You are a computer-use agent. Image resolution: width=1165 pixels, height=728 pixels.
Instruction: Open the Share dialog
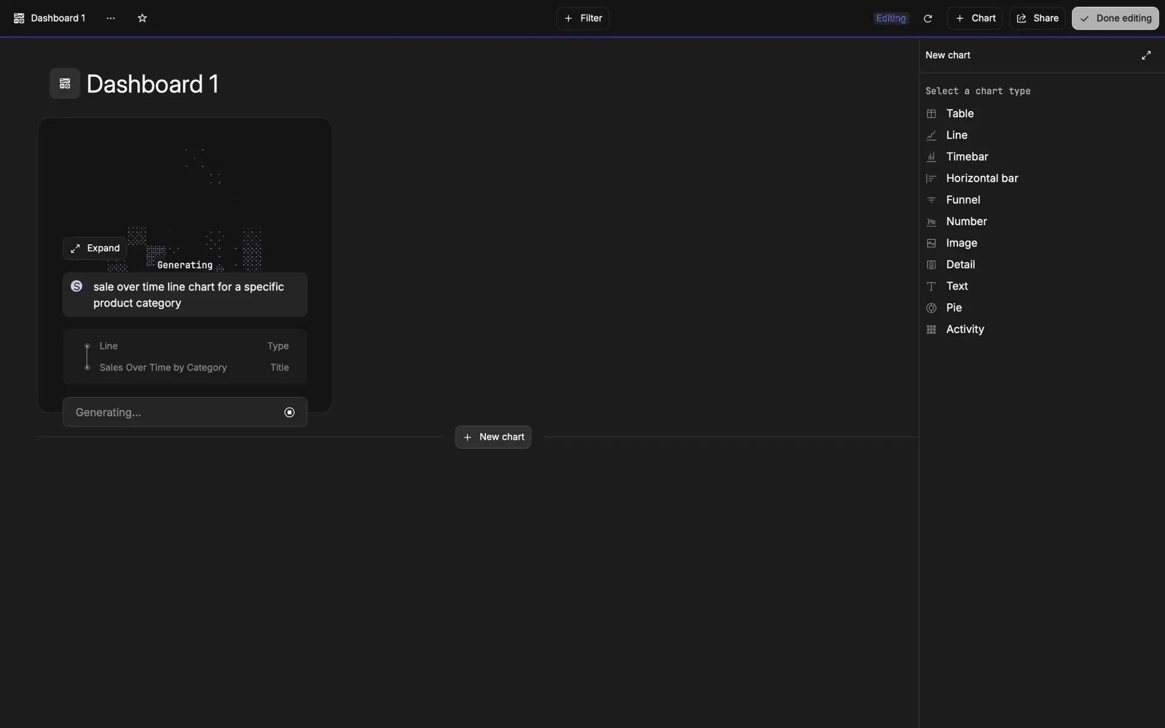point(1037,18)
